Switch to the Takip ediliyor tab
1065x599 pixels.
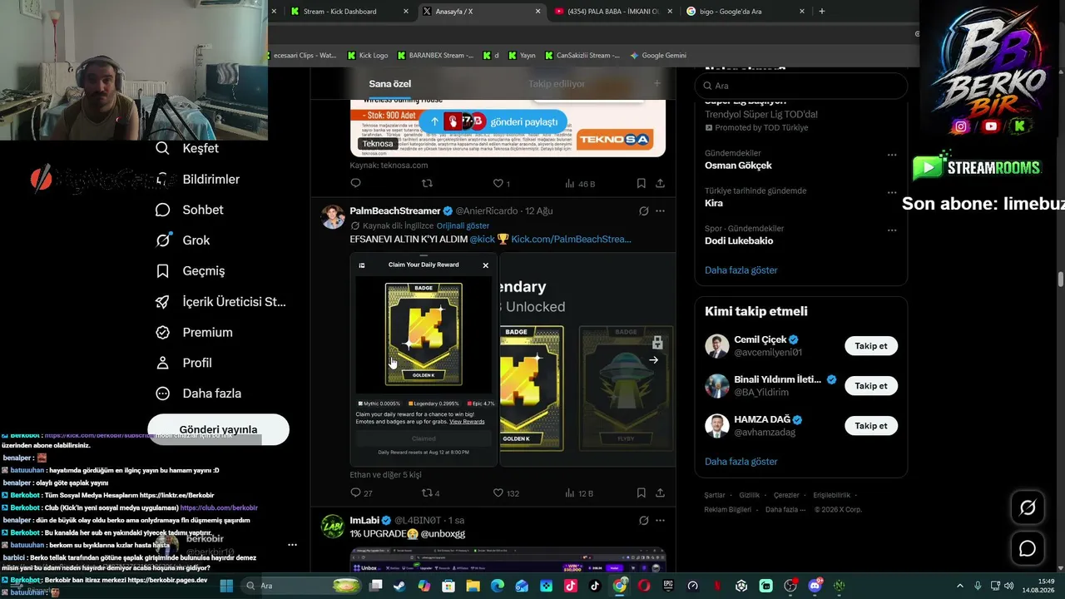tap(556, 83)
